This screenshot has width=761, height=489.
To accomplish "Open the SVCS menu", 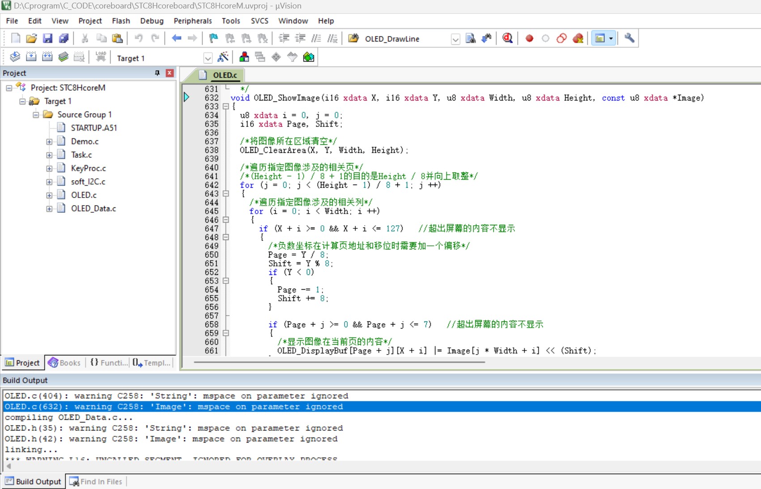I will (259, 21).
